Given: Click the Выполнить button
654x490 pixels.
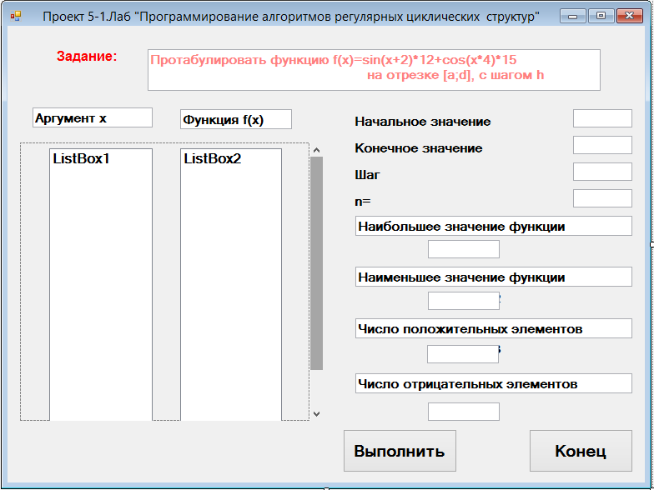Looking at the screenshot, I should tap(400, 451).
